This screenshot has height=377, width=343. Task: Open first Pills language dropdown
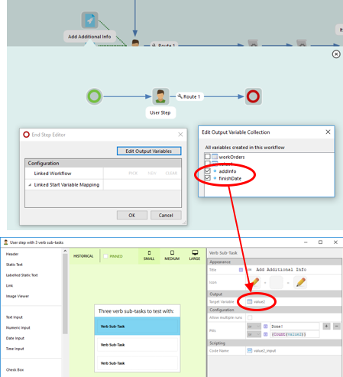coord(254,327)
